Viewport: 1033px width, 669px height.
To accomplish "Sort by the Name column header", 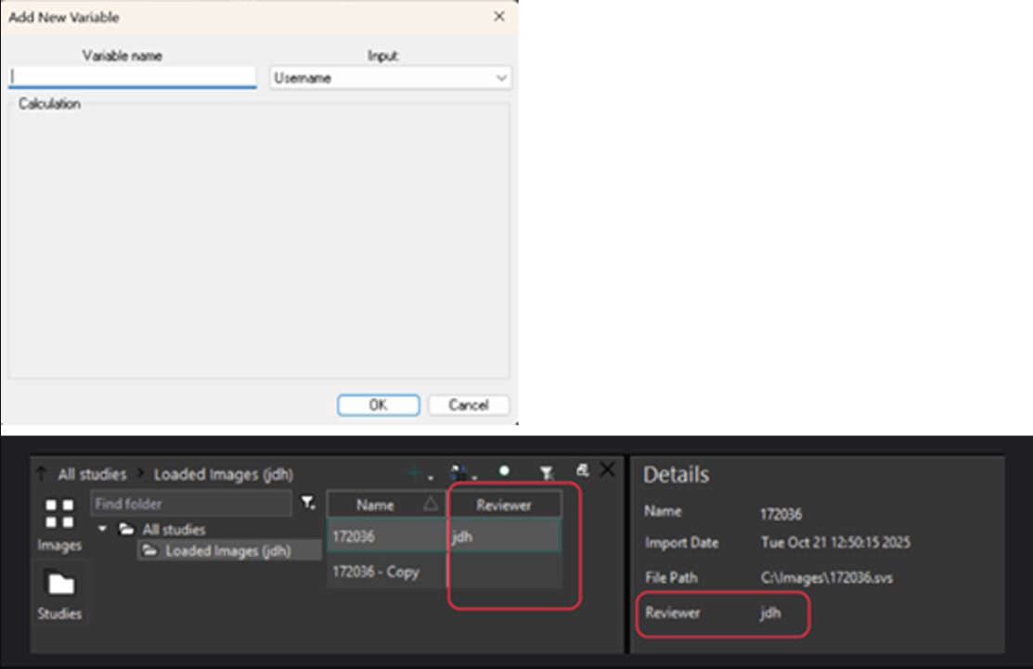I will coord(375,506).
